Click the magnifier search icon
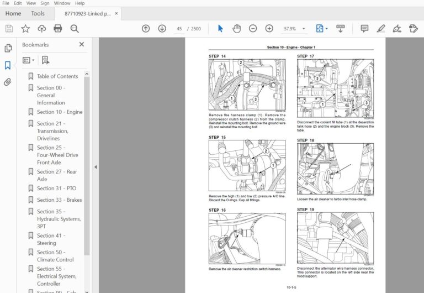Screen dimensions: 424x293 [x=75, y=28]
